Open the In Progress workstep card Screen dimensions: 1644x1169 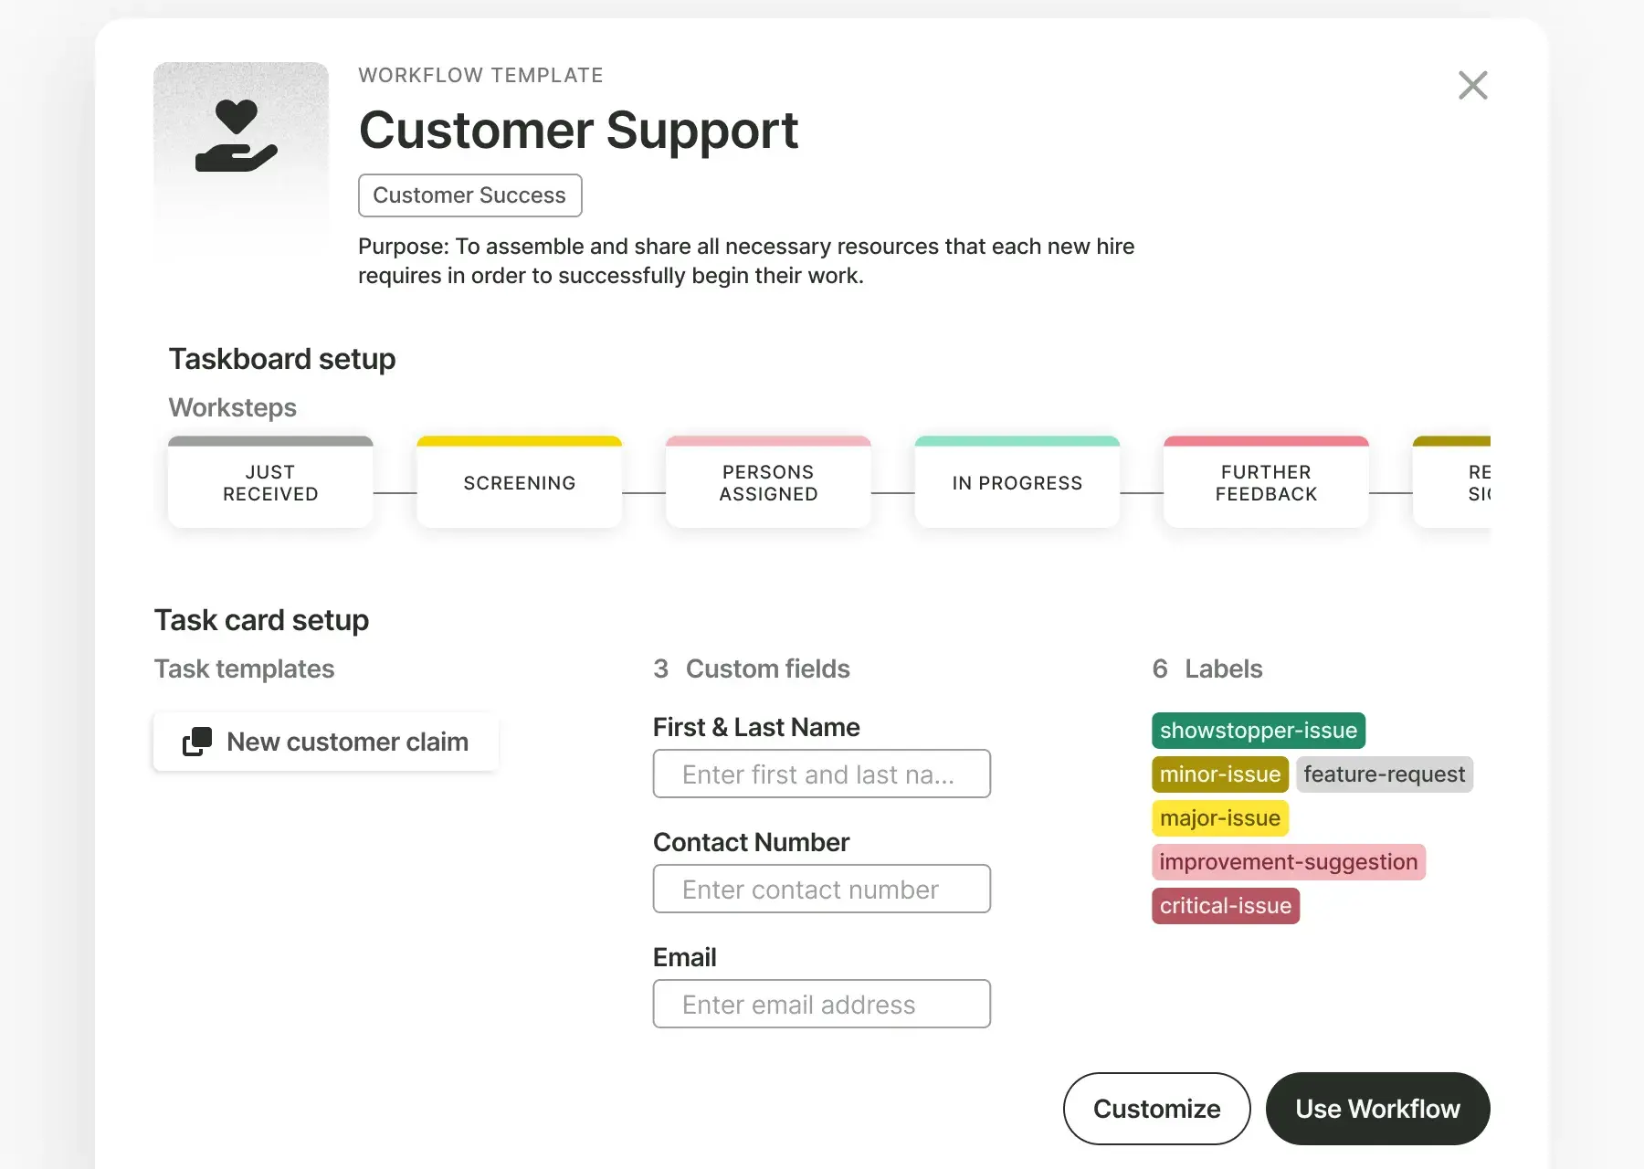1017,483
